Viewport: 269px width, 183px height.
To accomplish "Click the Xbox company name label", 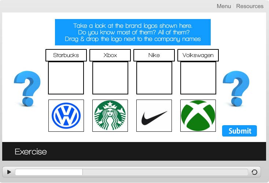I will coord(110,55).
